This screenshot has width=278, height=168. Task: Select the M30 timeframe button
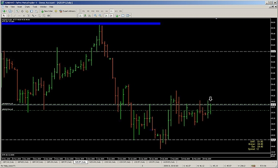coord(97,11)
